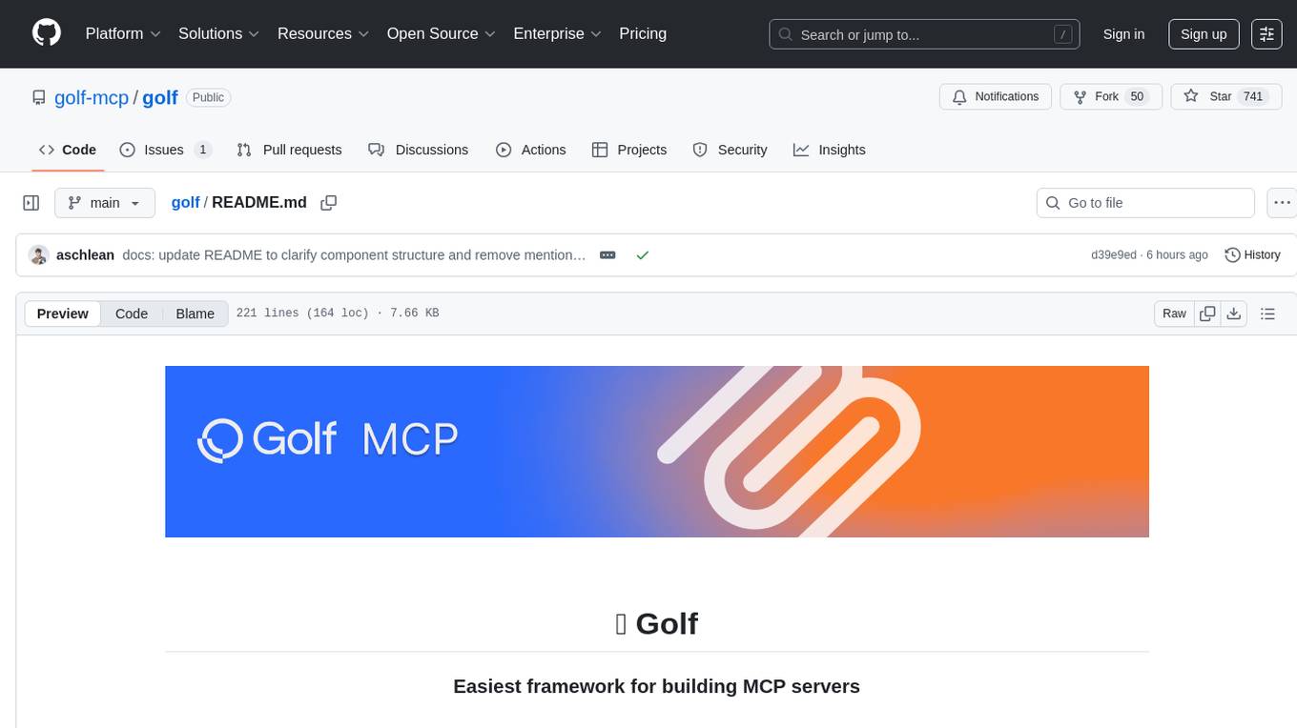Open the golf-mcp owner link
The width and height of the screenshot is (1297, 728).
click(92, 97)
